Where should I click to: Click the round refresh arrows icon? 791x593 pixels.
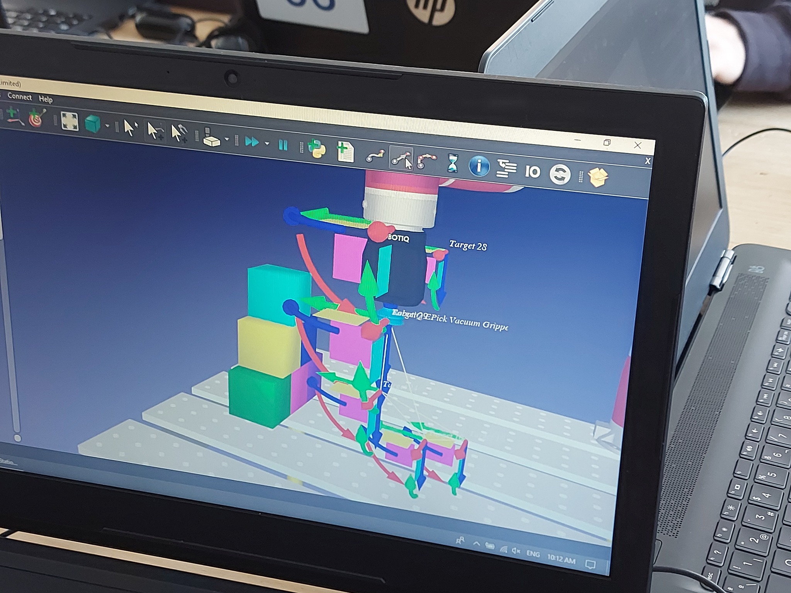click(x=560, y=174)
